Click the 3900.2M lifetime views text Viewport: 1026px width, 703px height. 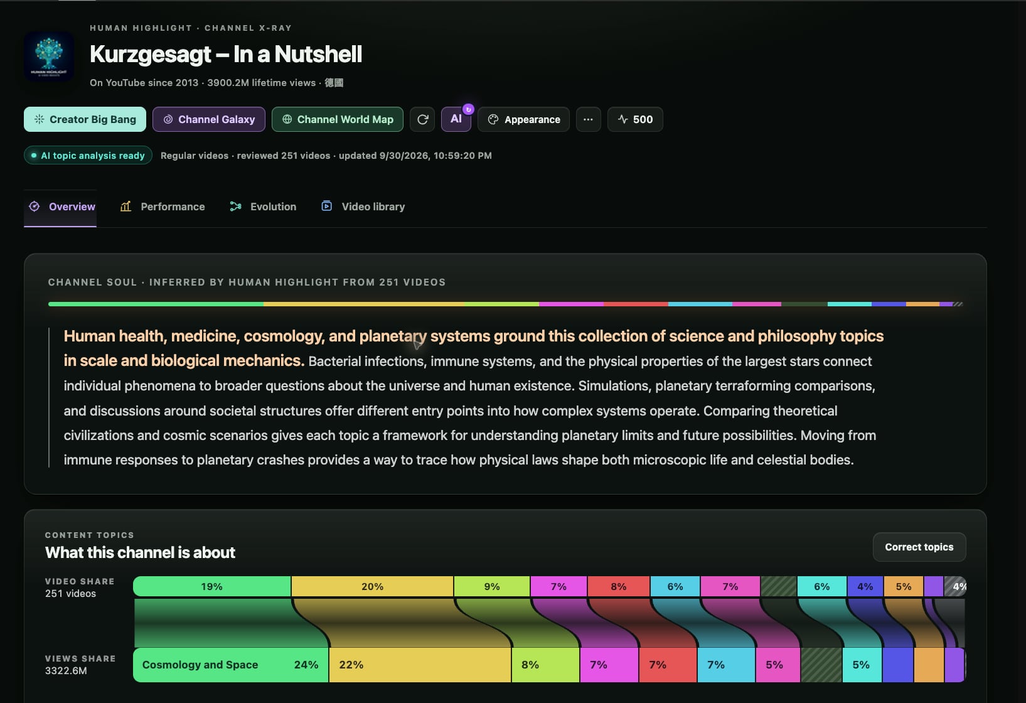pyautogui.click(x=261, y=83)
